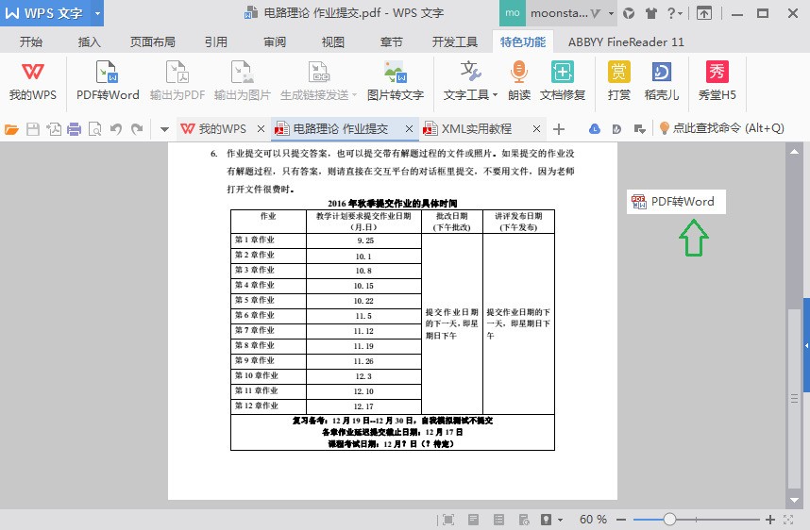Click the 生成链接发送 ribbon icon
Image resolution: width=810 pixels, height=530 pixels.
point(319,73)
